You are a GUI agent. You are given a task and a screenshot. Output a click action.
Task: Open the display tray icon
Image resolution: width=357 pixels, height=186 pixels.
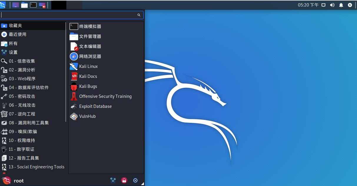[x=323, y=5]
